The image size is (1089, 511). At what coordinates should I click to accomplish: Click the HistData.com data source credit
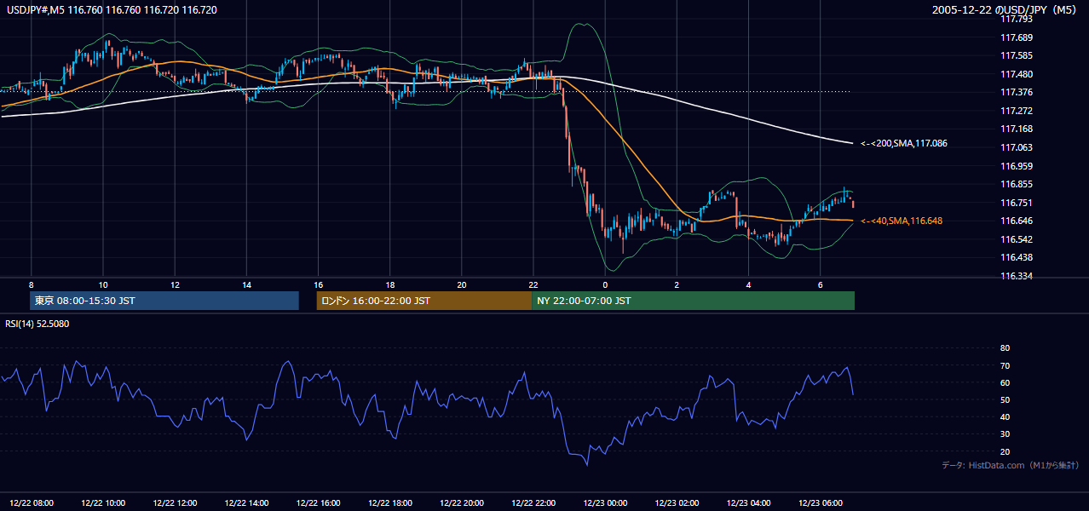click(1011, 465)
